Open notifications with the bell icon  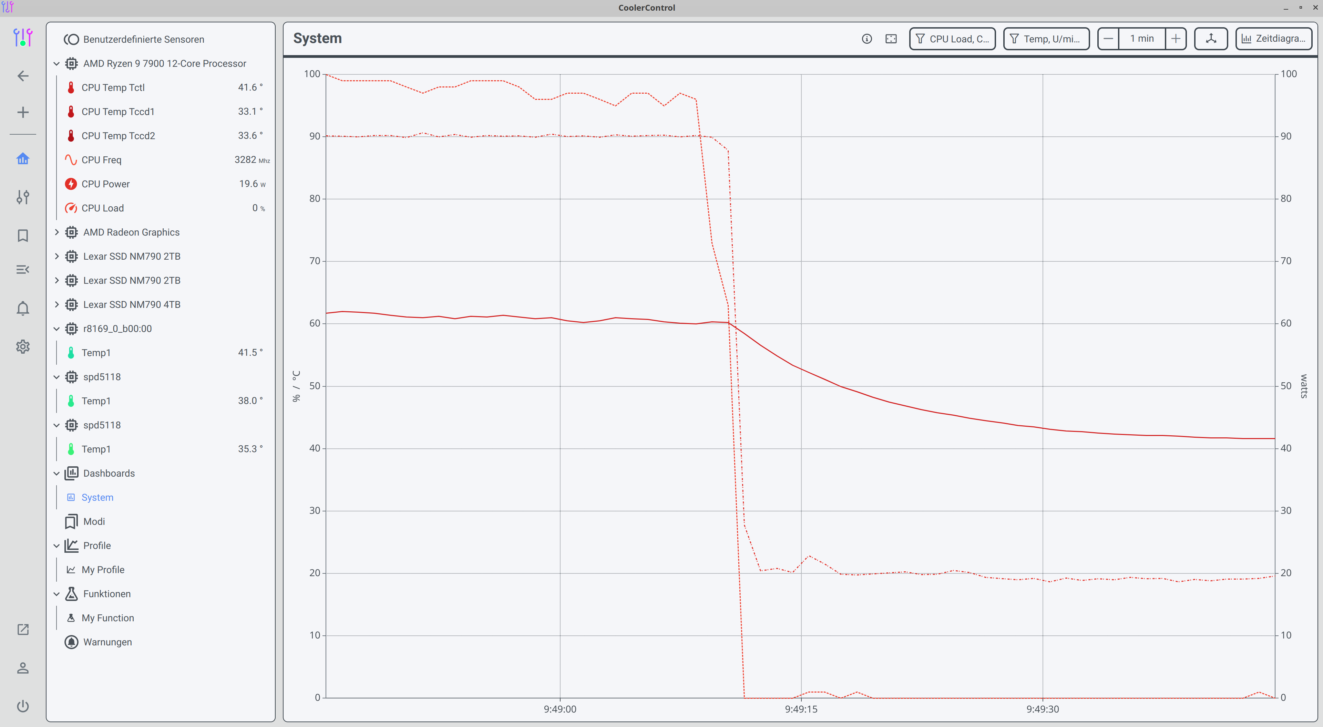(x=23, y=308)
